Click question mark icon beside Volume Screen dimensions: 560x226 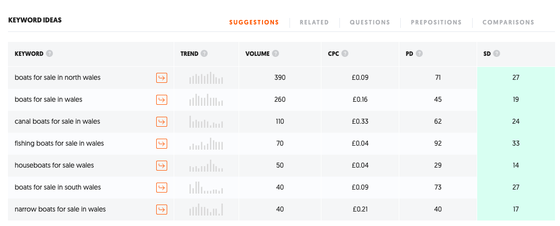click(x=276, y=54)
